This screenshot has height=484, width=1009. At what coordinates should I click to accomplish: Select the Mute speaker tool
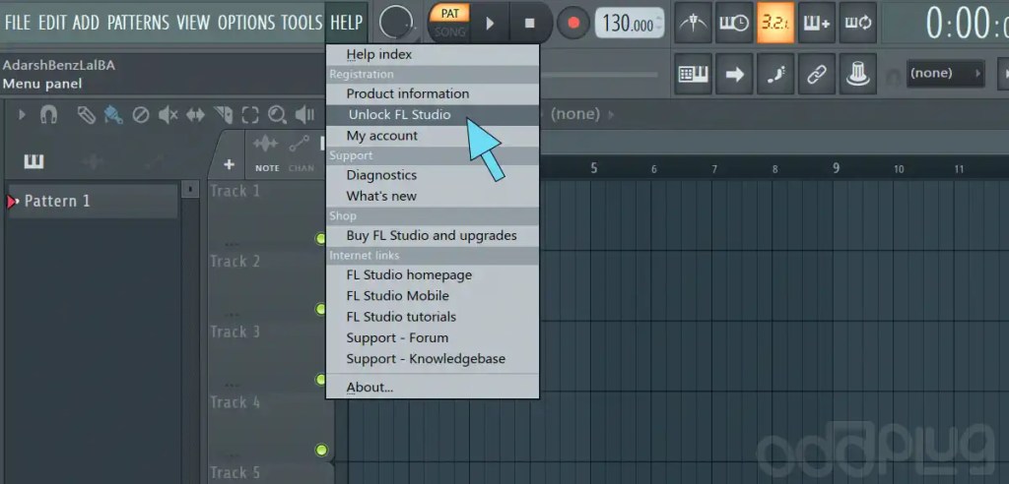click(168, 115)
